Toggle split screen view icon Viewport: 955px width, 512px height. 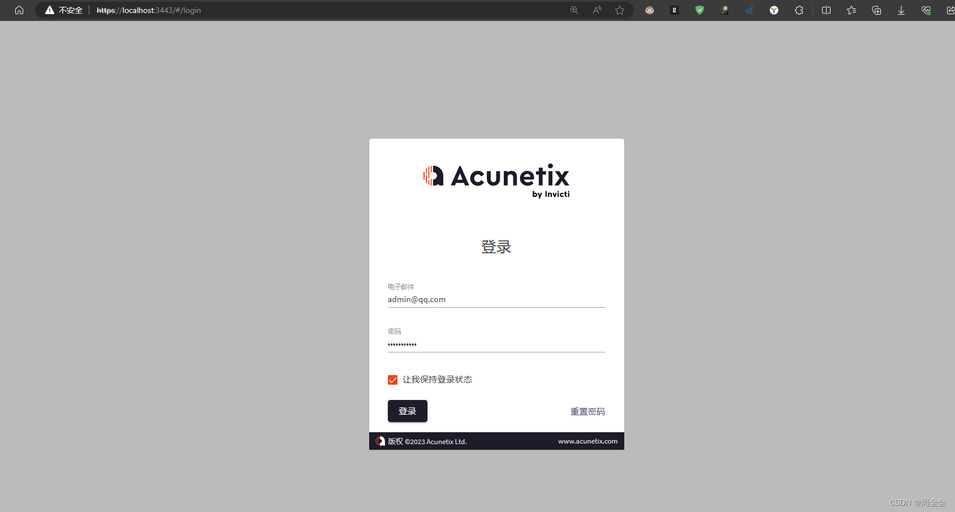coord(826,10)
